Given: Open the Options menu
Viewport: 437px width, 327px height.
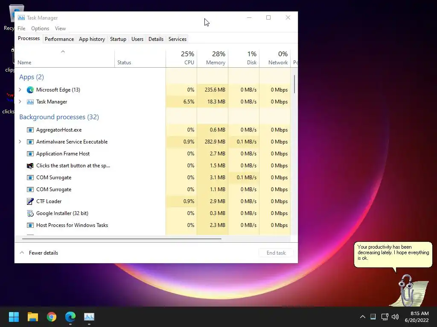Looking at the screenshot, I should coord(40,29).
